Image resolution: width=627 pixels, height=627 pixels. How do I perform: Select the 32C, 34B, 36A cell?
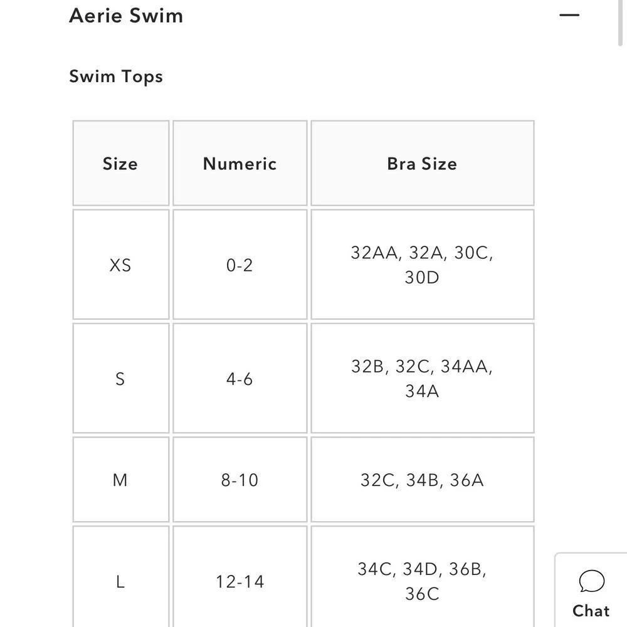pyautogui.click(x=422, y=480)
